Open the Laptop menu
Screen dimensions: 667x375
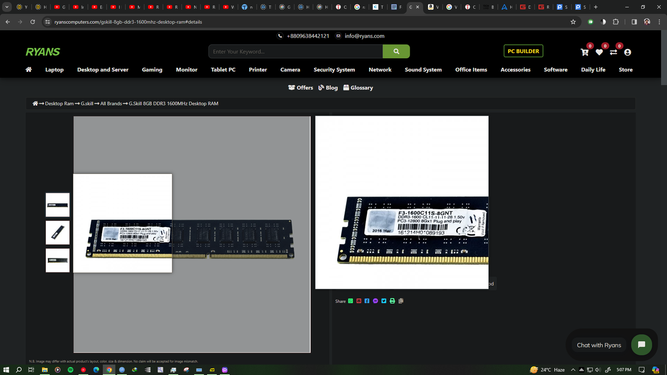54,69
